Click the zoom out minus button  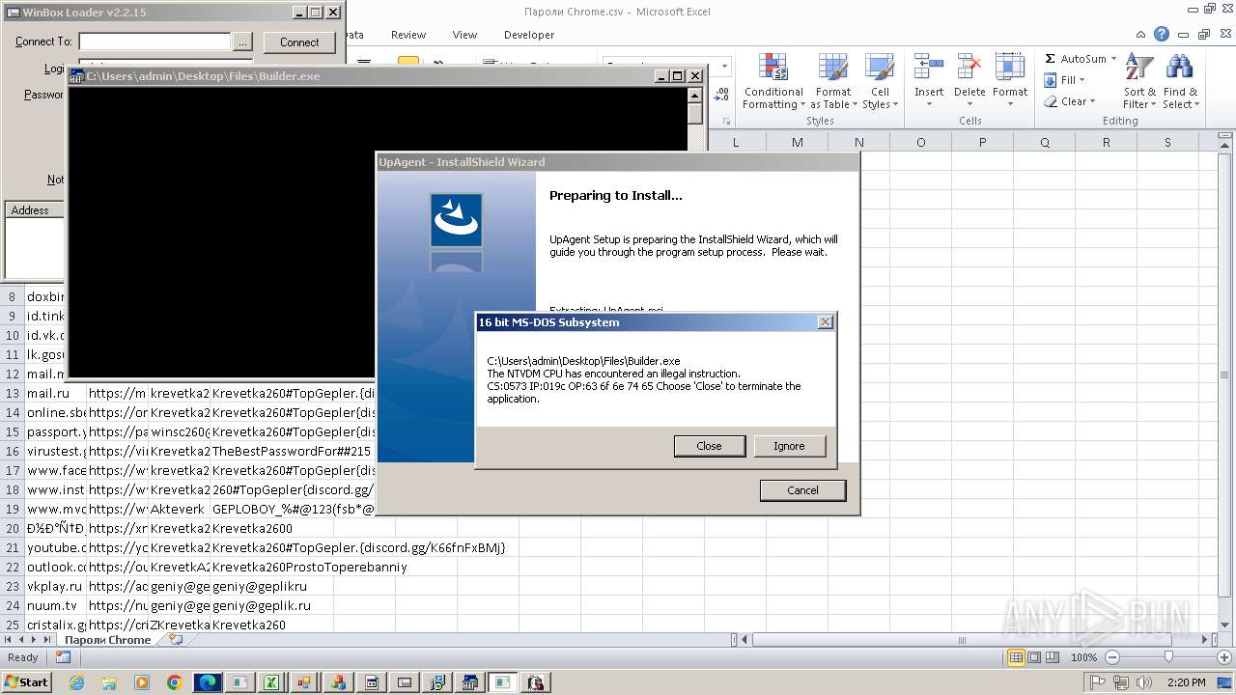(1111, 657)
